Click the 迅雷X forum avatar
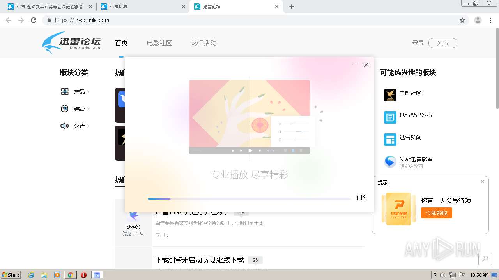499x280 pixels. [x=133, y=216]
